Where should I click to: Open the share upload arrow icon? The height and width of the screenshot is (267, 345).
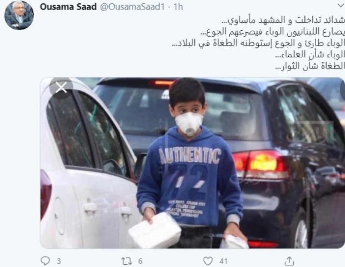289,260
